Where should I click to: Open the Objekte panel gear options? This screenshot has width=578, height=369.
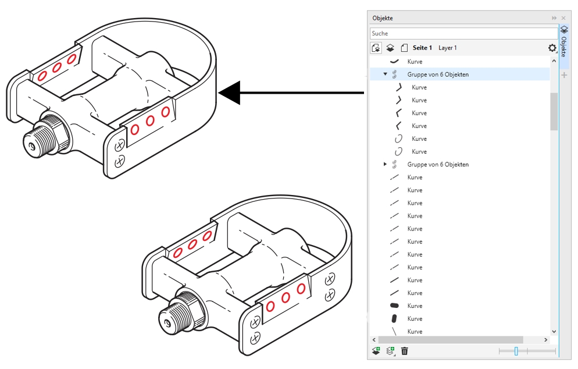[x=552, y=48]
